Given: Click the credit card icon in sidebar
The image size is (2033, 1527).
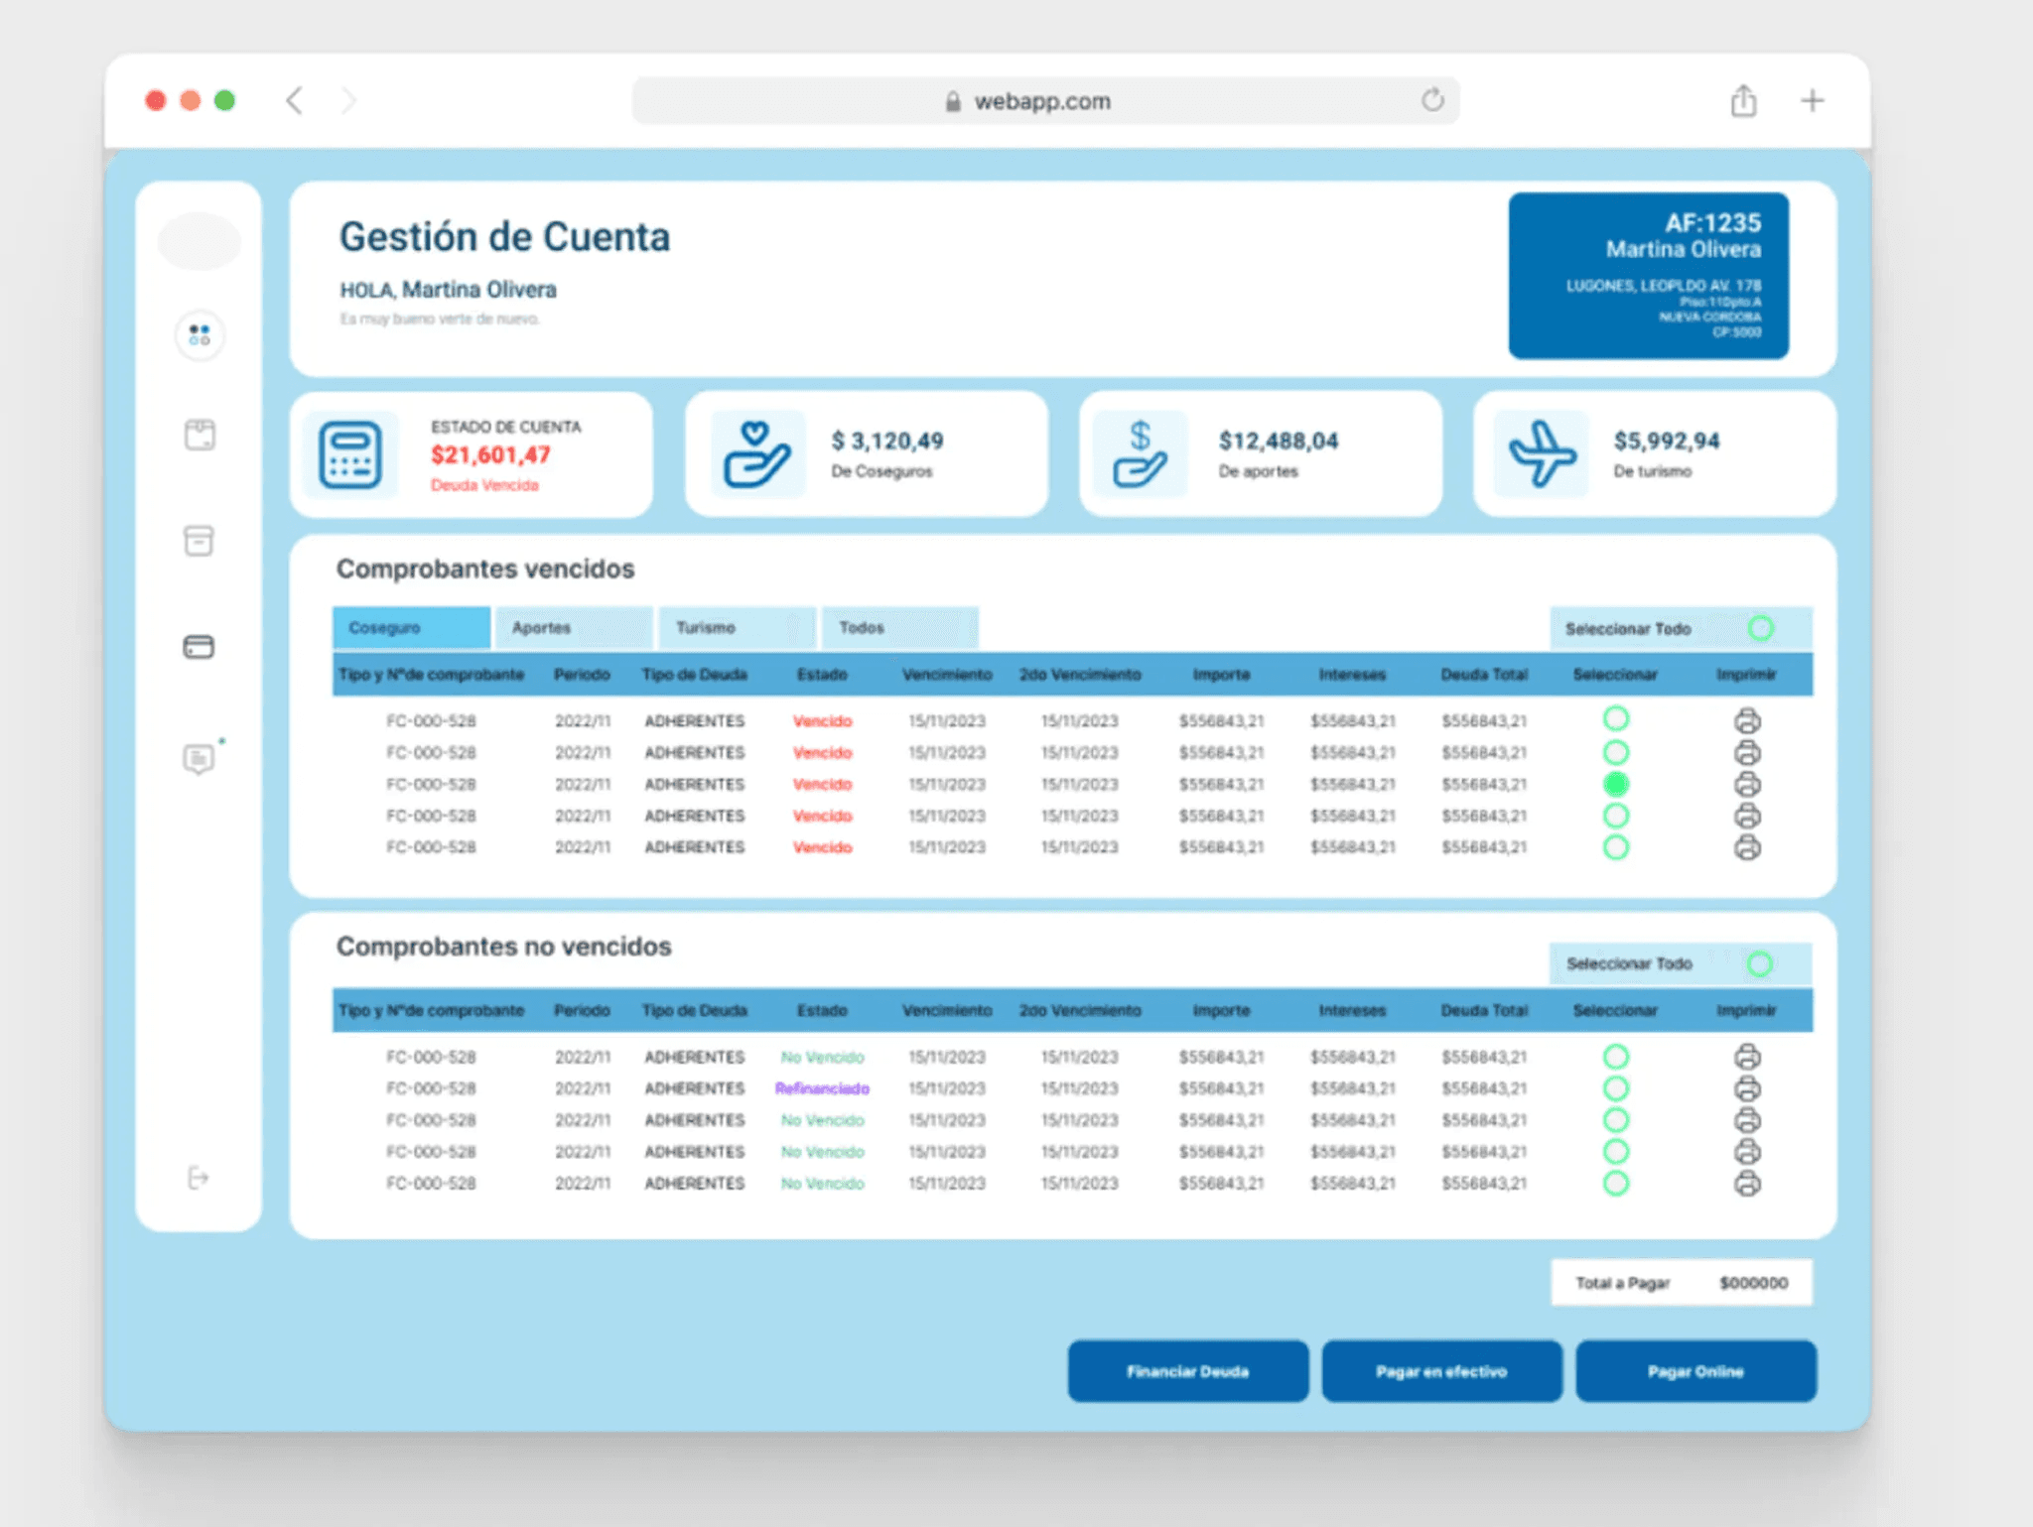Looking at the screenshot, I should click(x=199, y=647).
